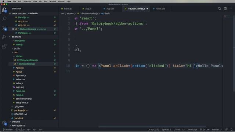This screenshot has height=132, width=235.
Task: Open the Selection menu
Action: click(27, 1)
